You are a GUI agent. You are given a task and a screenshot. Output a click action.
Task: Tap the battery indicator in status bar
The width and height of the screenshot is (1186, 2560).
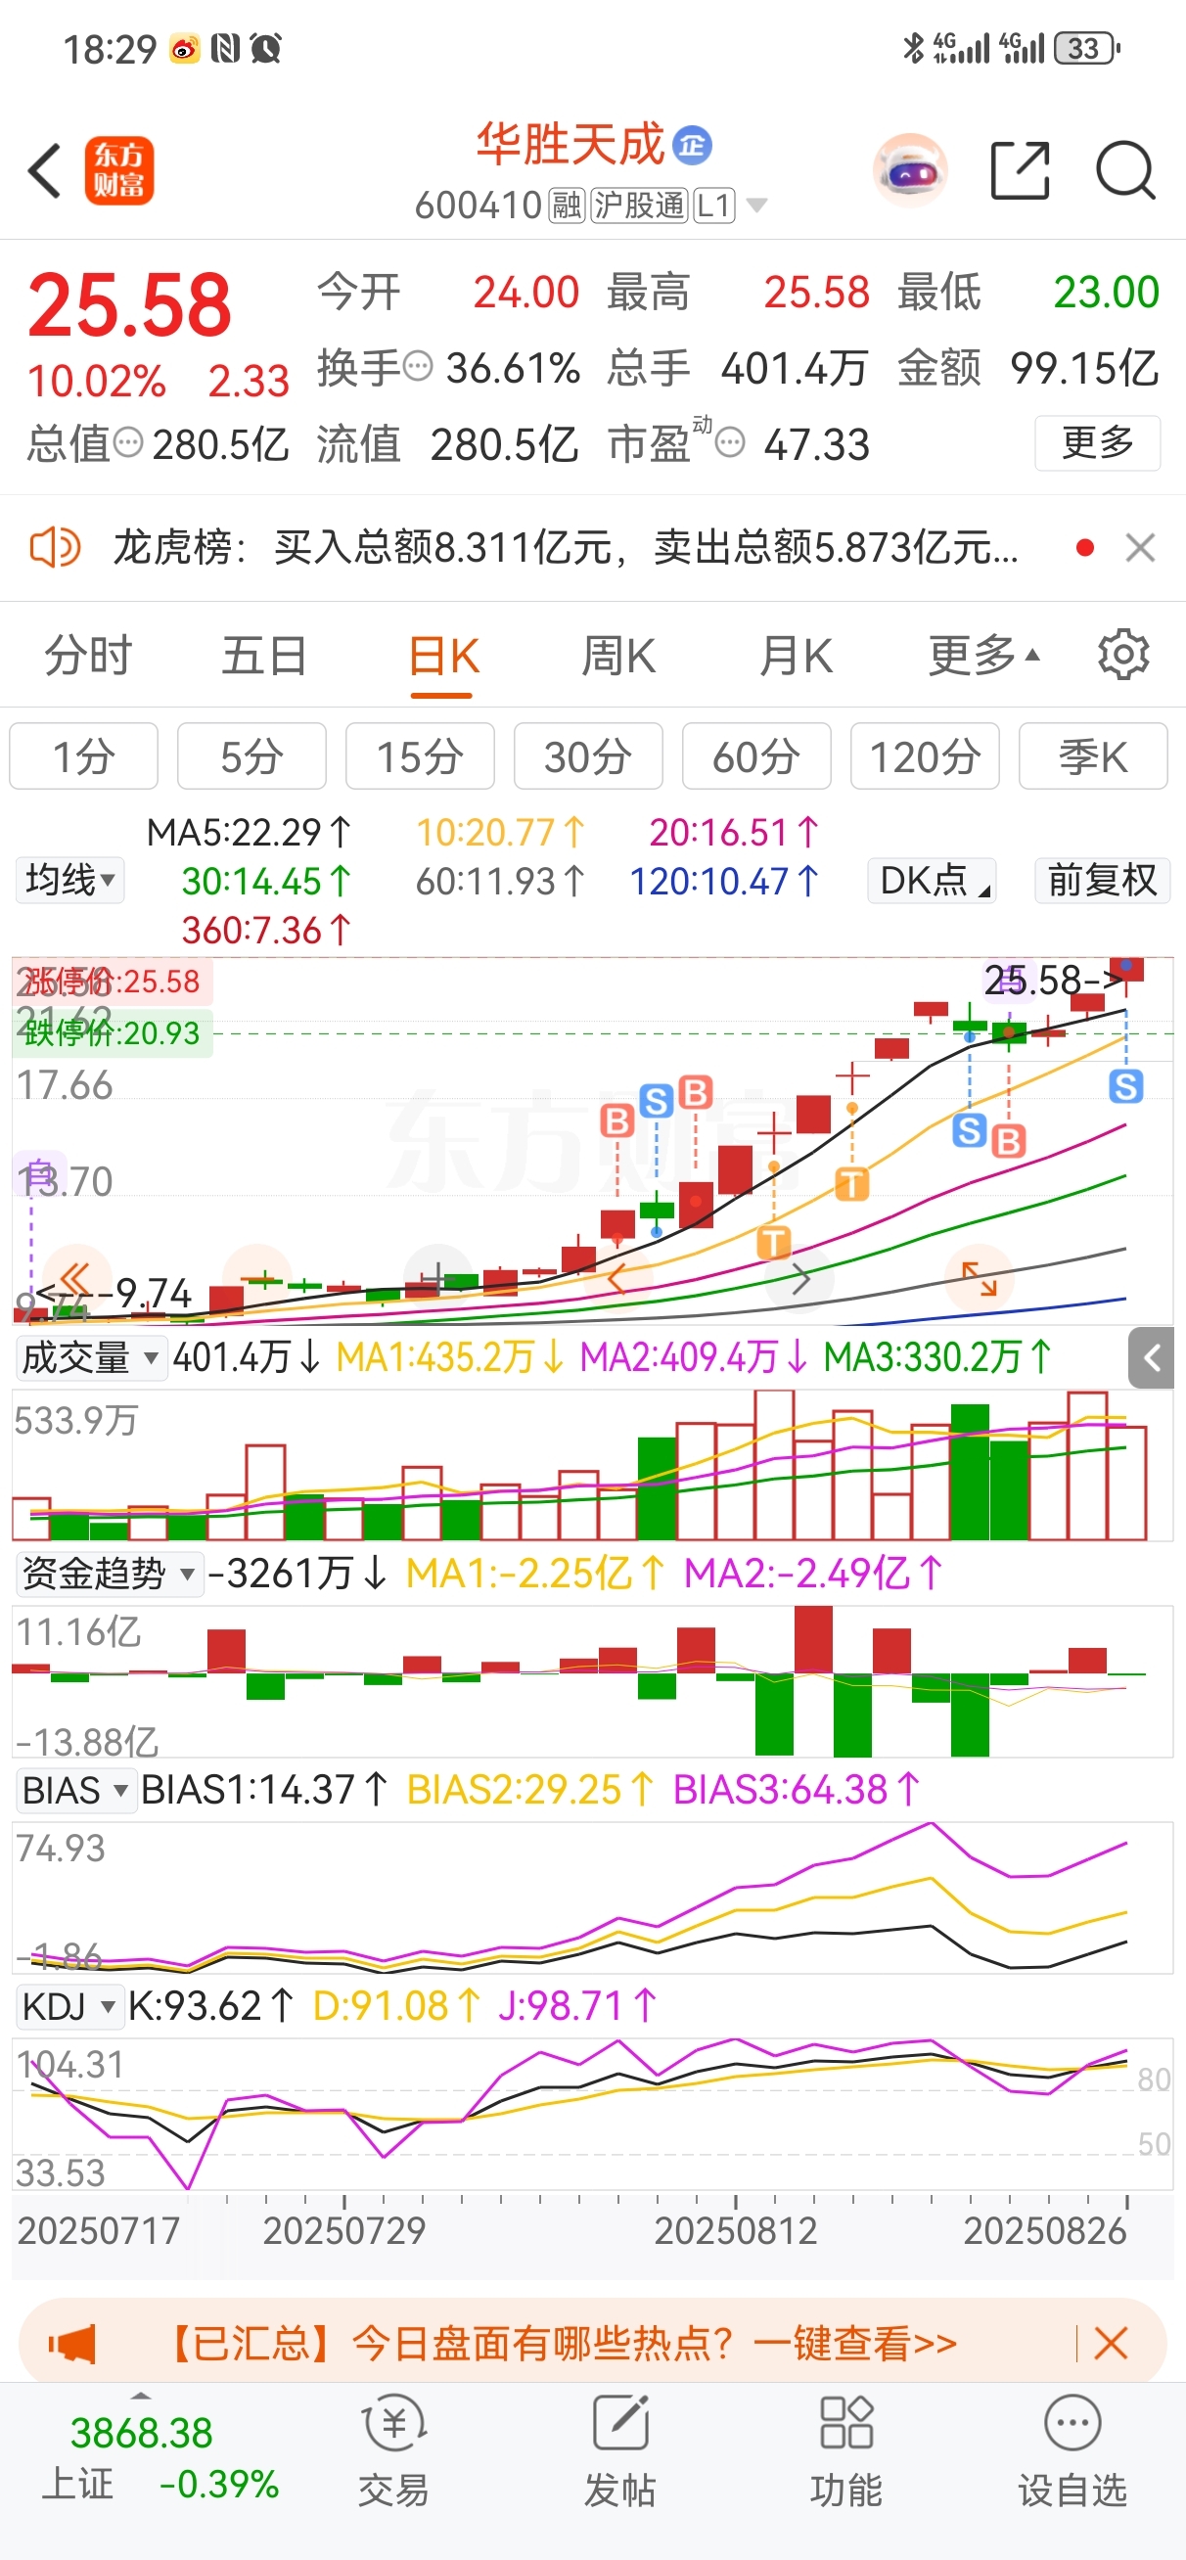[x=1086, y=48]
